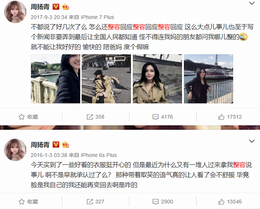Like the first post with 17512 thumbs-up
This screenshot has width=260, height=209.
pyautogui.click(x=230, y=117)
